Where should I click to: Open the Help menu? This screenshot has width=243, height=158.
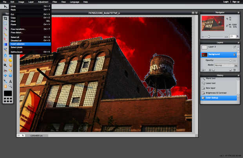pyautogui.click(x=85, y=2)
